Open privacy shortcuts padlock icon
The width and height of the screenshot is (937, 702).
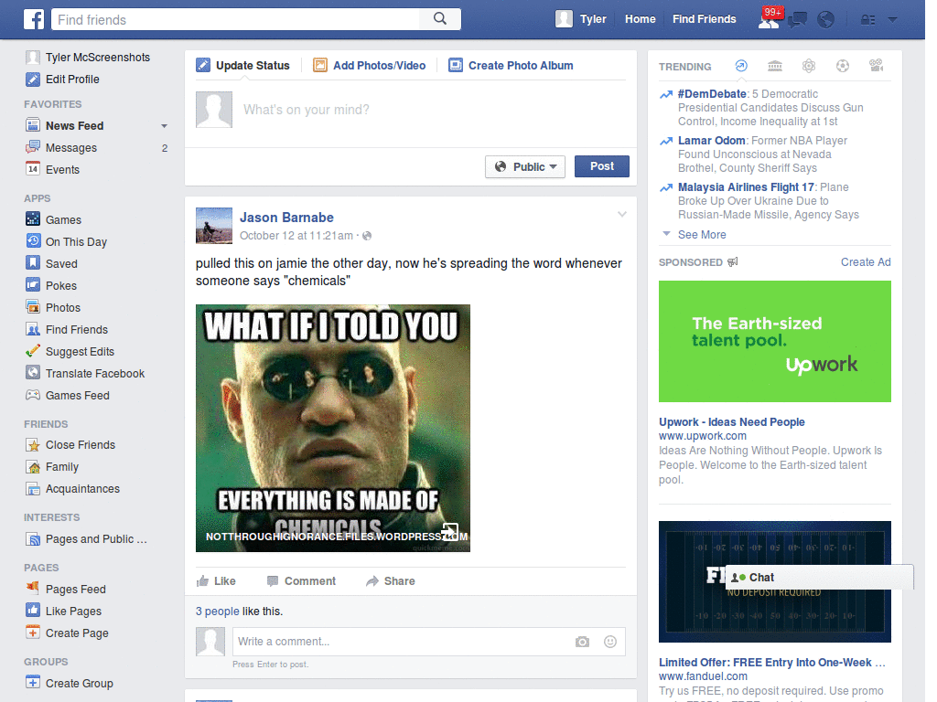pos(868,18)
